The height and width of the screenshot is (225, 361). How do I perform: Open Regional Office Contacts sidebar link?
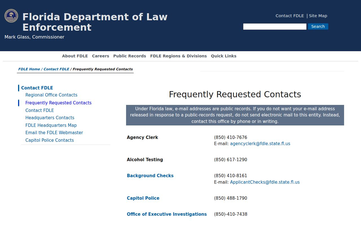51,95
